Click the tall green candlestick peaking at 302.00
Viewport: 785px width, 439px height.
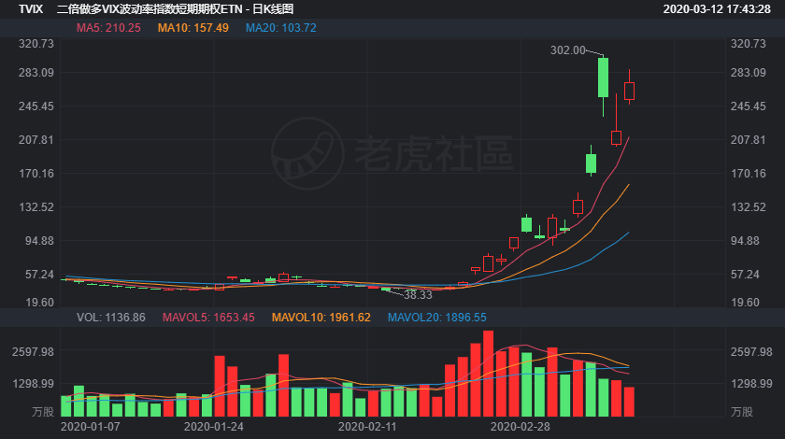(604, 78)
